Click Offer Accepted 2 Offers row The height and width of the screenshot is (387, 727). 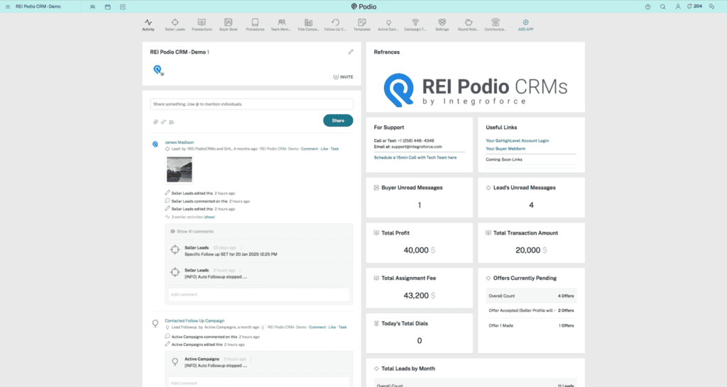(531, 310)
